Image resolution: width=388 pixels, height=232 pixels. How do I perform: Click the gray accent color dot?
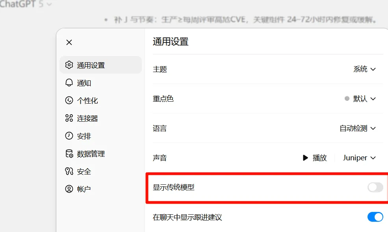(x=347, y=98)
